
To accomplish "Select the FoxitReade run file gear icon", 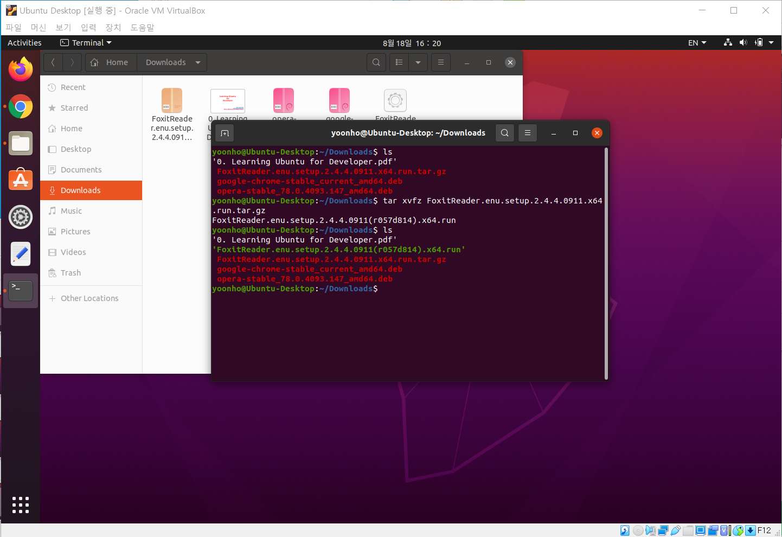I will pos(395,100).
